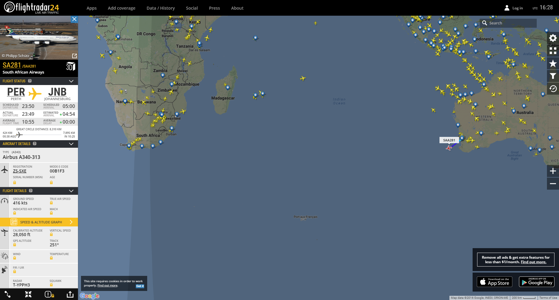The image size is (559, 300).
Task: Click the App Store download button
Action: (495, 282)
